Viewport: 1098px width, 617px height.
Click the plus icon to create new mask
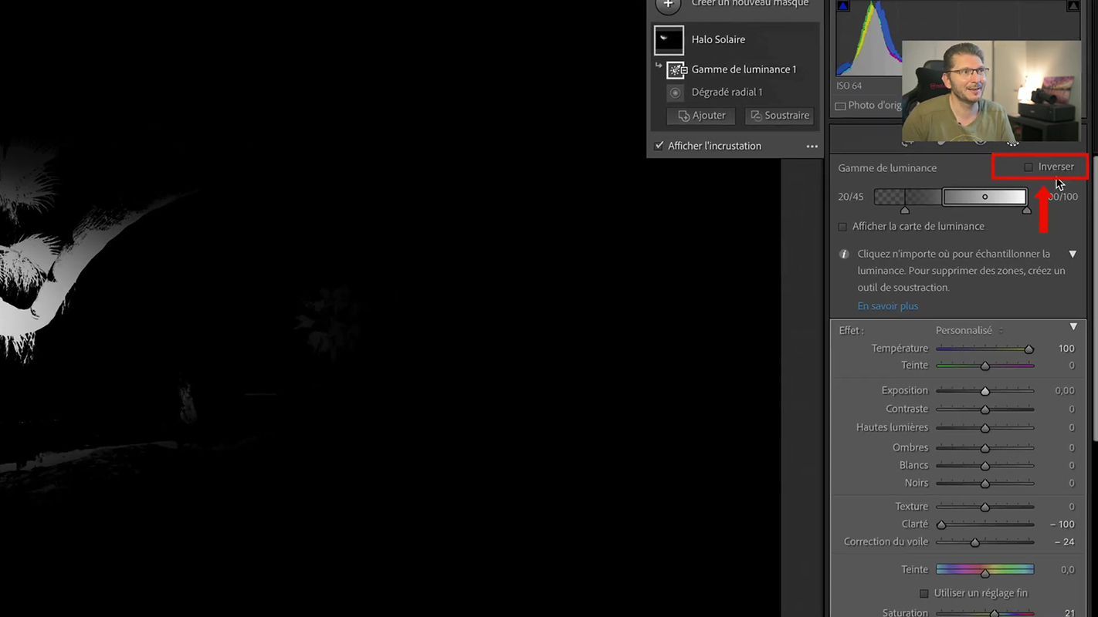[668, 5]
